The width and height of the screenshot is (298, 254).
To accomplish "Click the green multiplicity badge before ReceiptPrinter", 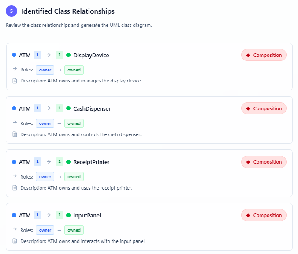I will [60, 162].
